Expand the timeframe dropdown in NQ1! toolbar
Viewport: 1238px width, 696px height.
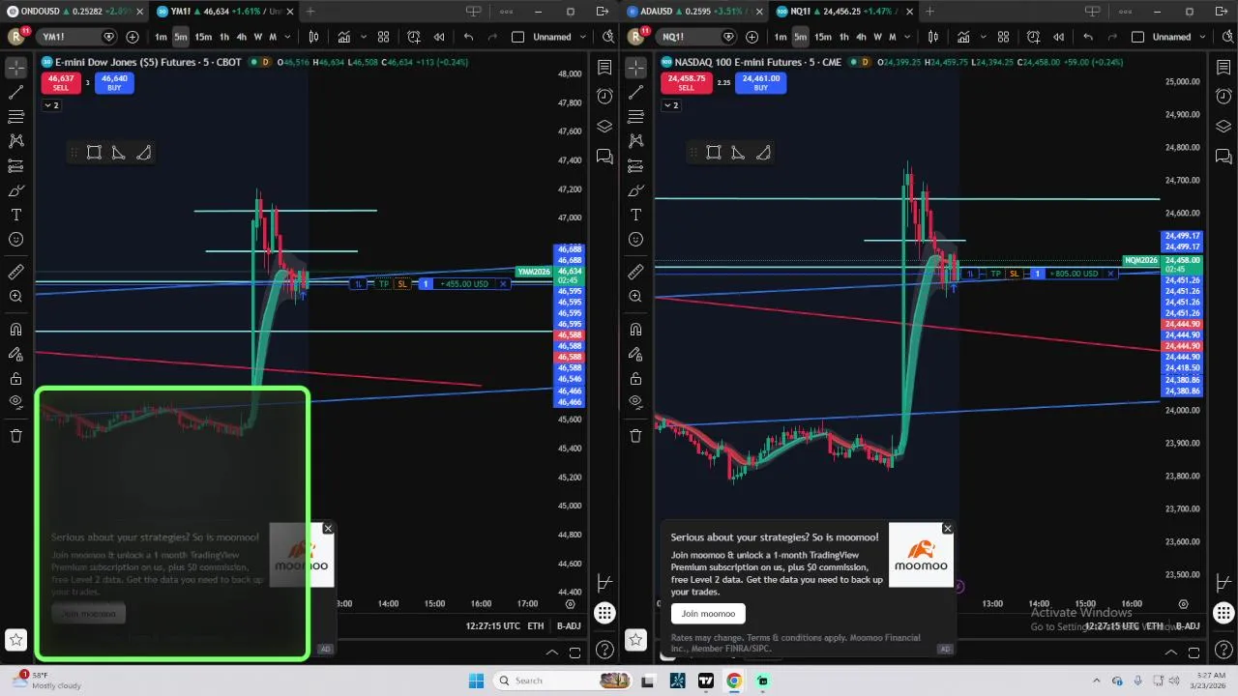(908, 37)
